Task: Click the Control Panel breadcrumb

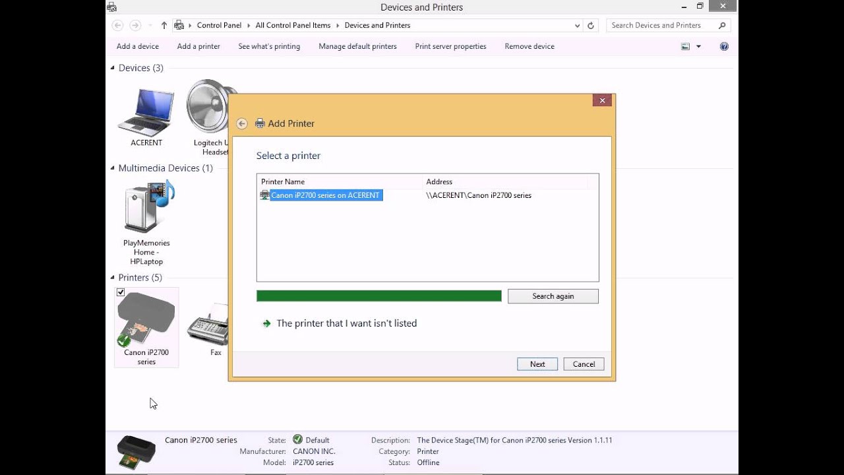Action: click(x=219, y=25)
